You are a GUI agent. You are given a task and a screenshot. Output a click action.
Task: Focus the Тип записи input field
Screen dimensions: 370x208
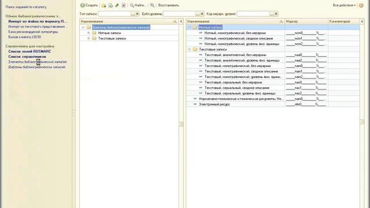tap(114, 14)
